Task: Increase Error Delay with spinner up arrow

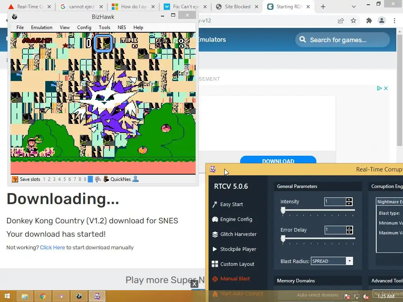Action: coord(349,228)
